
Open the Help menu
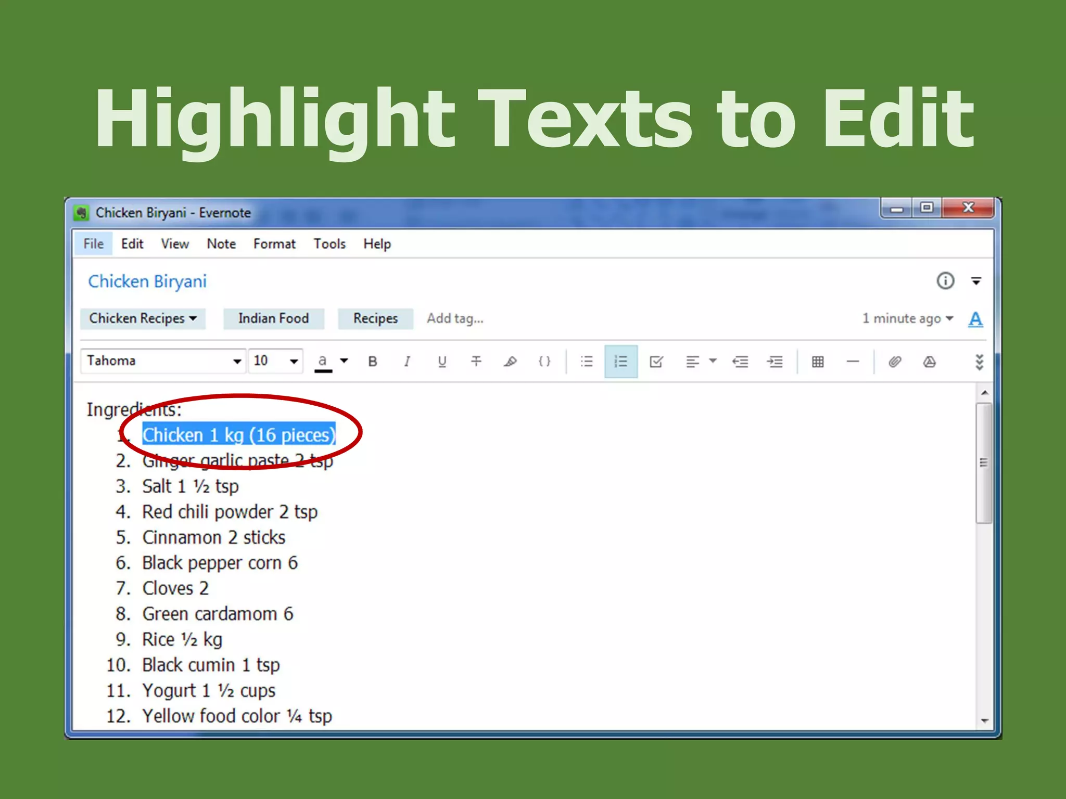[377, 244]
